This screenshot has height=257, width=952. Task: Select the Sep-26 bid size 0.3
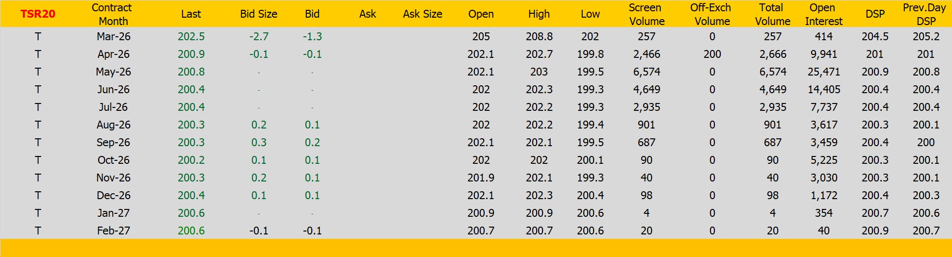click(259, 142)
